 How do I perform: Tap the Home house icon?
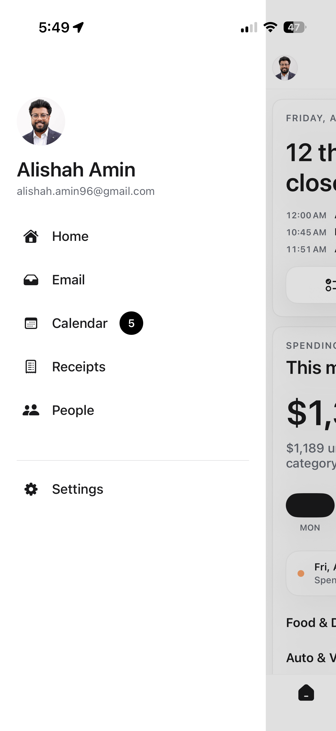click(31, 236)
